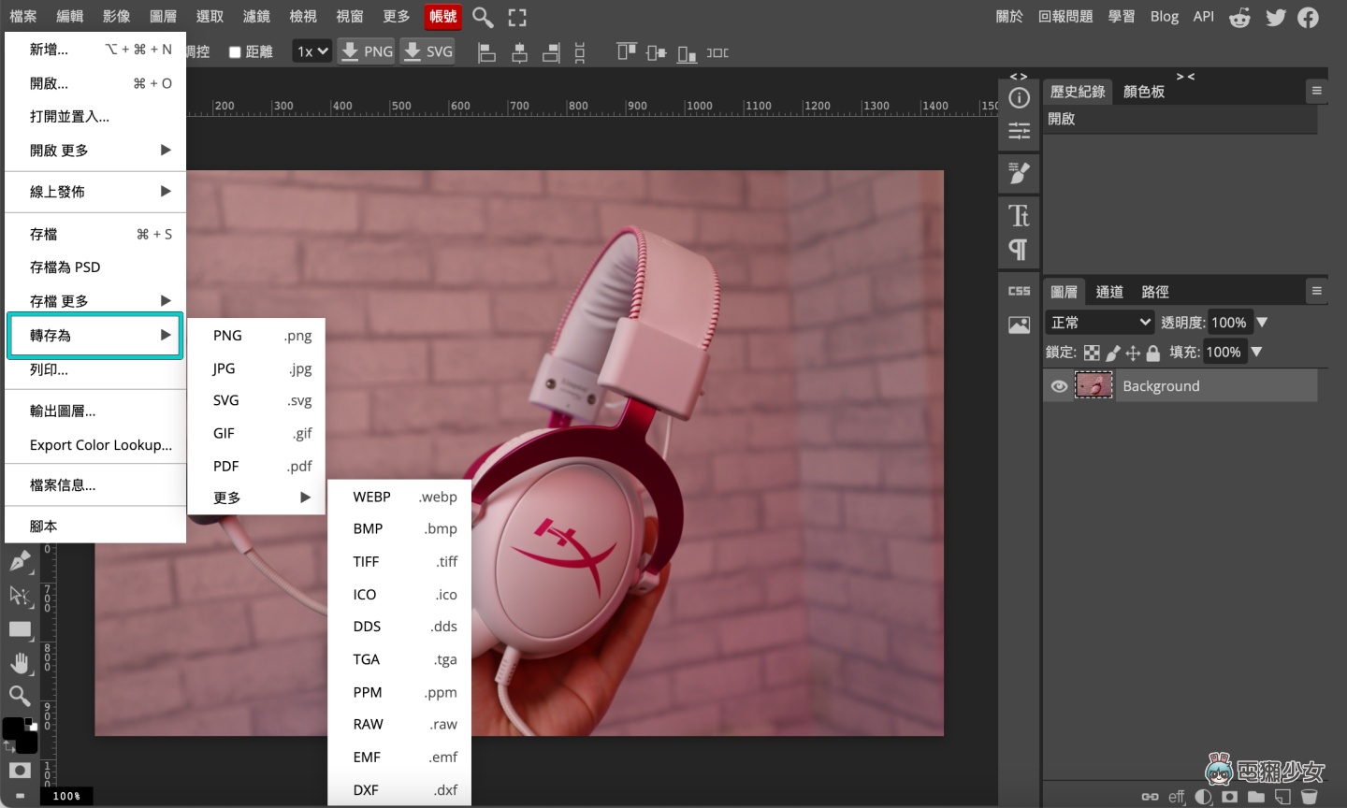Click the quick export PNG button
The image size is (1347, 808).
(367, 51)
